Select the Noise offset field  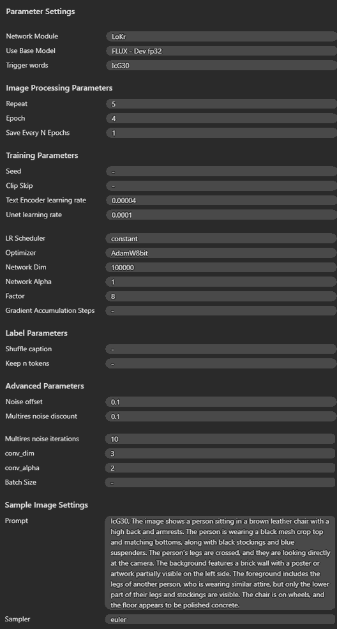pyautogui.click(x=221, y=402)
